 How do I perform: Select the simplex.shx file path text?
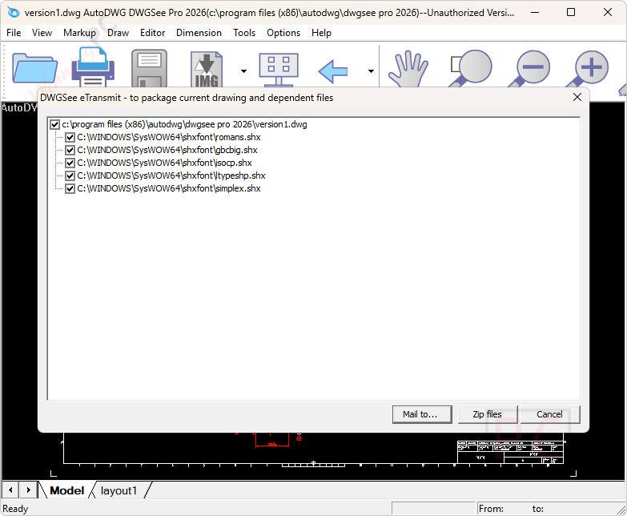pyautogui.click(x=169, y=188)
